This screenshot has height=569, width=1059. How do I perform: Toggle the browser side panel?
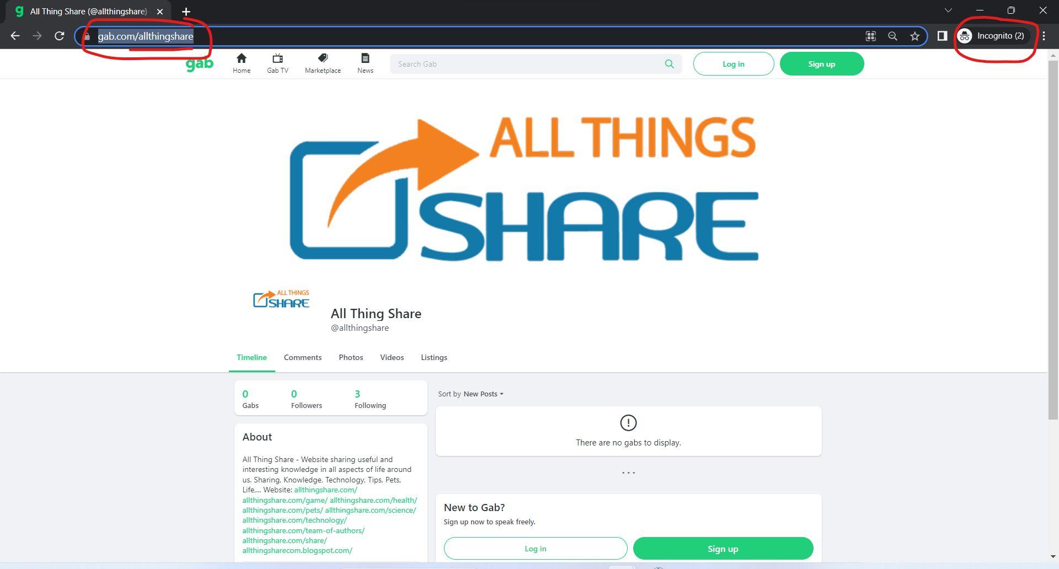pyautogui.click(x=942, y=36)
